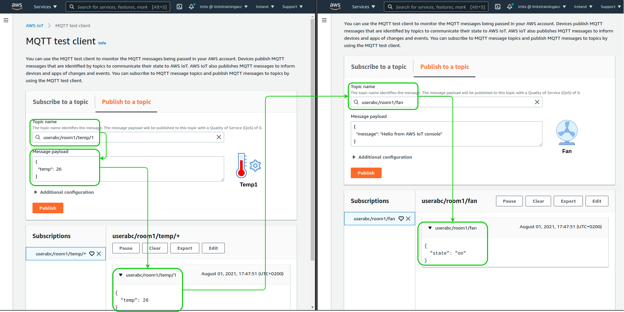Viewport: 624px width, 312px height.
Task: Click search magnifier in left window search bar
Action: 72,7
